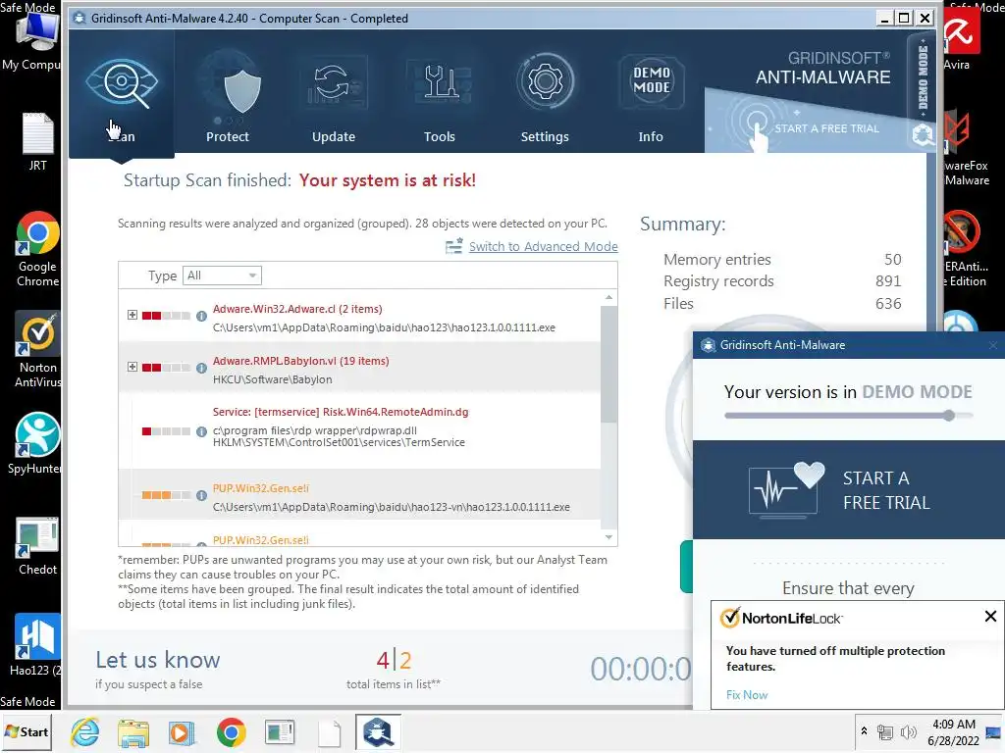Open Chrome from taskbar
The image size is (1005, 753).
pos(231,732)
